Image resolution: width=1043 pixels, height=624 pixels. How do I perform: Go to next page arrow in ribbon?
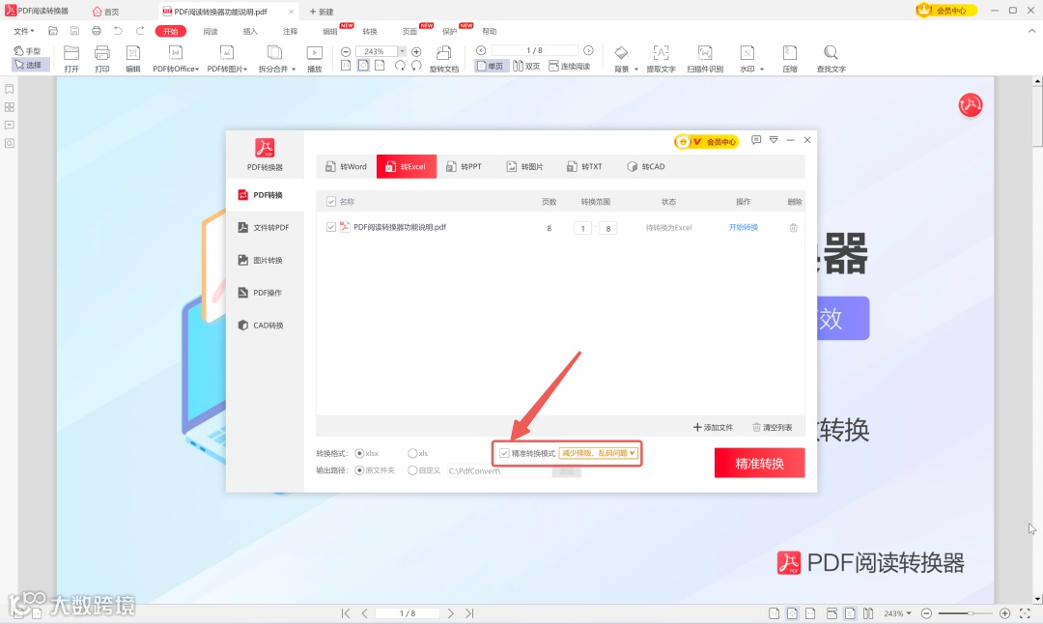click(x=588, y=50)
